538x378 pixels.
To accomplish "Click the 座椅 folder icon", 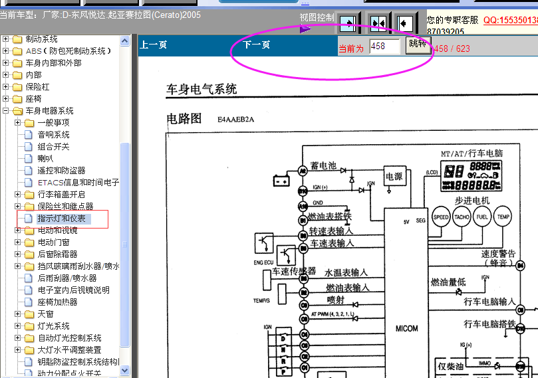I will coord(17,99).
